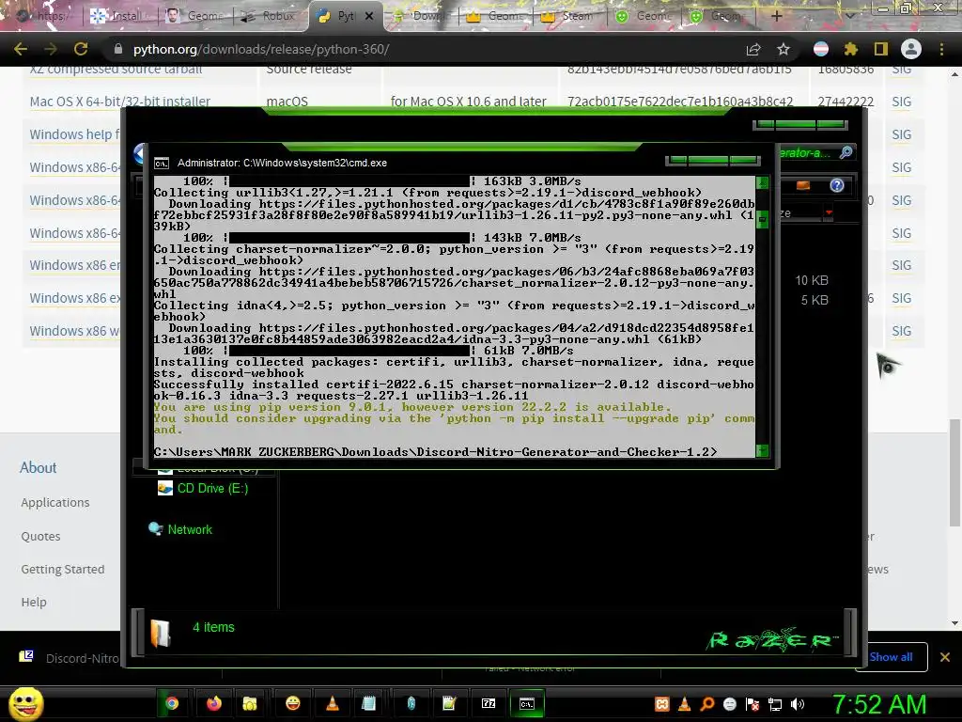Open 7-Zip taskbar icon
Screen dimensions: 962x722
click(x=489, y=703)
